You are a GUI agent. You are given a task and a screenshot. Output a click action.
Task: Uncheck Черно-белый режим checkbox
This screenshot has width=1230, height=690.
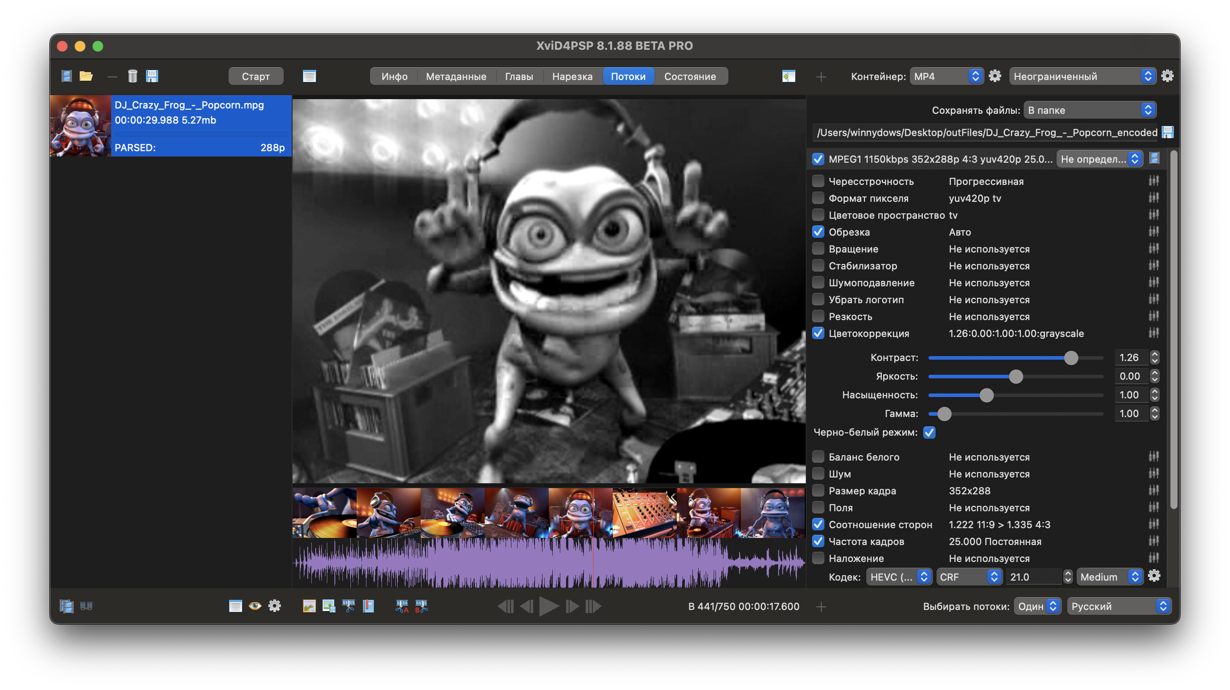tap(929, 432)
